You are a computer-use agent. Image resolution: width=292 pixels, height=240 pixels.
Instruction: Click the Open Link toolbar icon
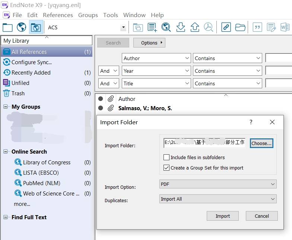click(226, 27)
